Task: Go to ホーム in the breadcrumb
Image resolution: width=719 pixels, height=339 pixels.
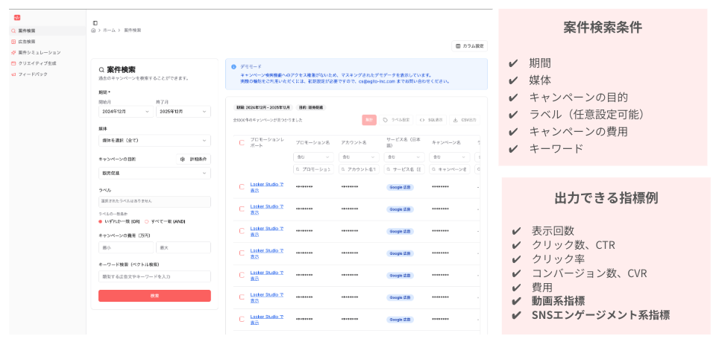Action: click(109, 31)
